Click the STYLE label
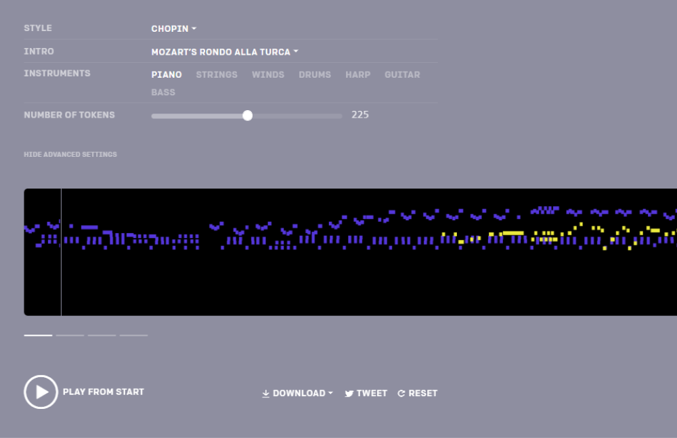The image size is (677, 438). 37,28
